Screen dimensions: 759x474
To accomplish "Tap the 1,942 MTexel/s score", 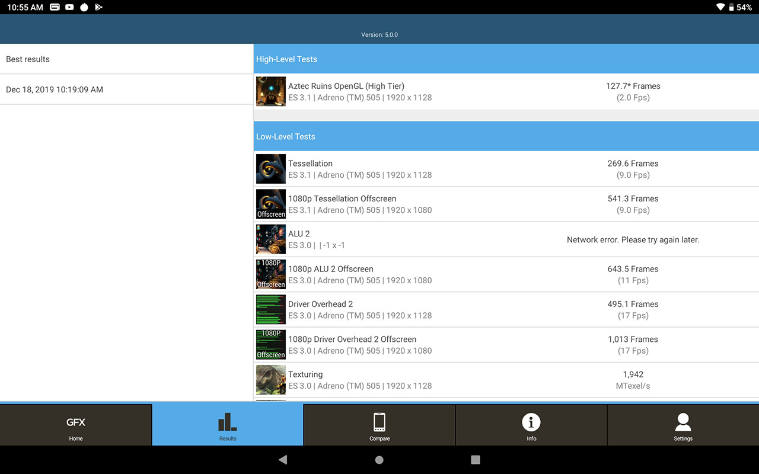I will point(633,380).
